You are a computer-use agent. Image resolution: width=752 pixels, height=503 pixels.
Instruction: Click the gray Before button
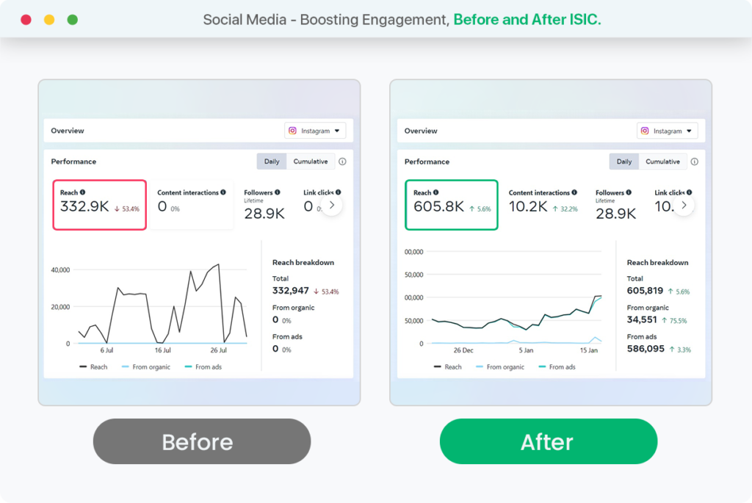tap(201, 441)
